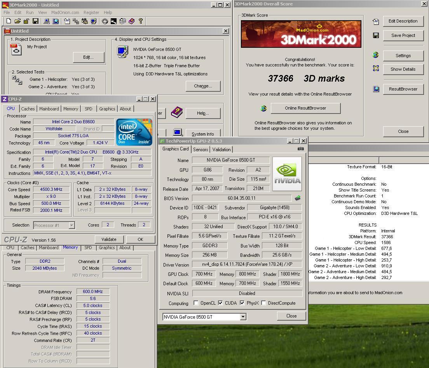429x368 pixels.
Task: Click the purple help book toolbar icon
Action: (132, 21)
